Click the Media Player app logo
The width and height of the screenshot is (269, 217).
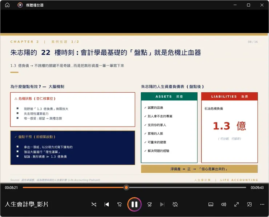(x=20, y=5)
